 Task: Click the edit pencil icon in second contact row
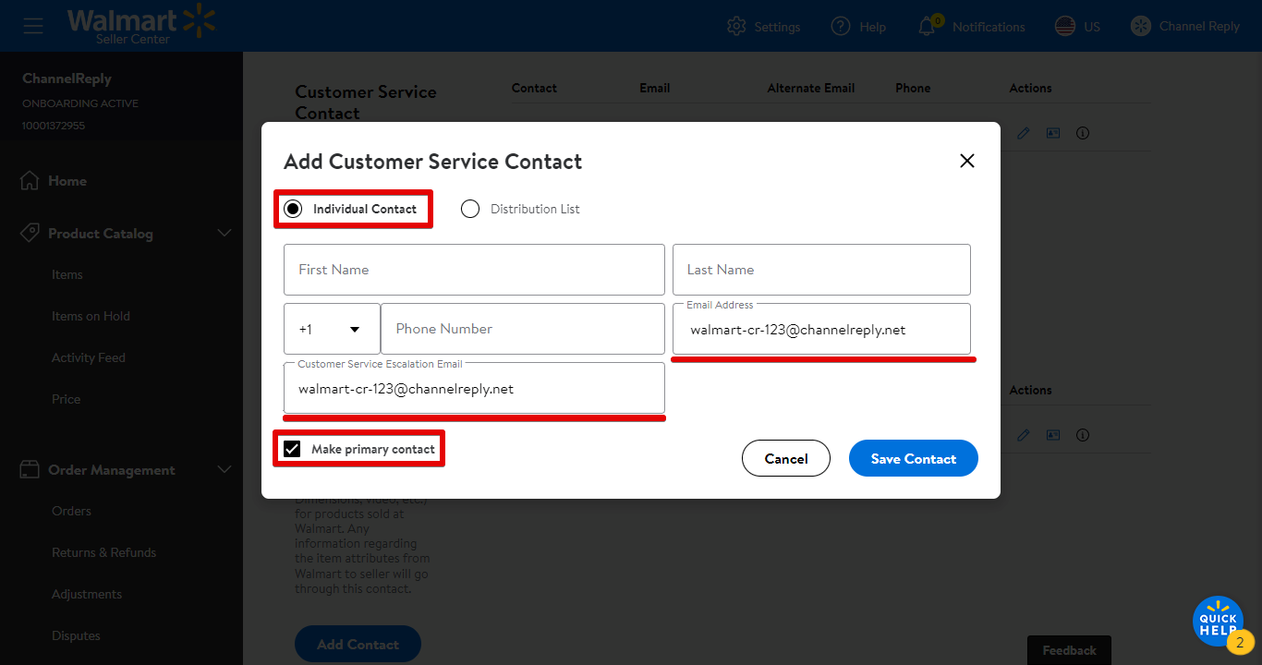point(1024,435)
